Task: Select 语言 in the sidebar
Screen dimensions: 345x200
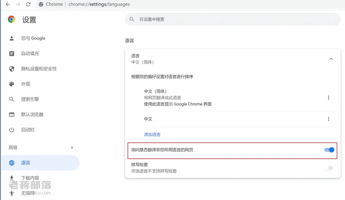Action: [x=40, y=163]
